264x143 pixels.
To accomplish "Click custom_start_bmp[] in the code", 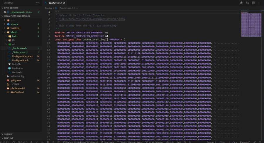I will (95, 40).
